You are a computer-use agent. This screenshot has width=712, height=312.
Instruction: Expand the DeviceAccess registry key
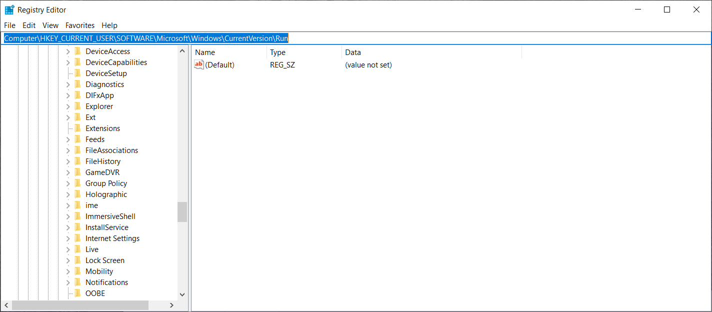[68, 51]
